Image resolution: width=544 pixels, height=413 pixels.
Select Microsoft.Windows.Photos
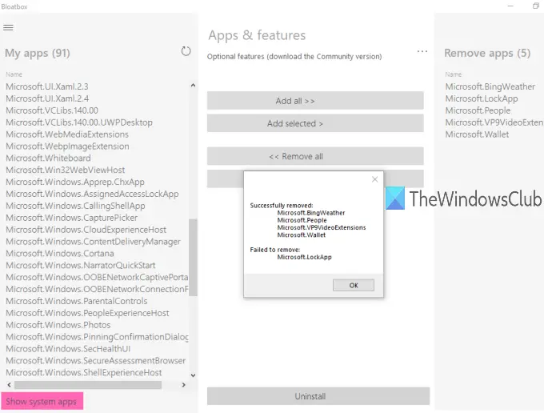coord(58,325)
